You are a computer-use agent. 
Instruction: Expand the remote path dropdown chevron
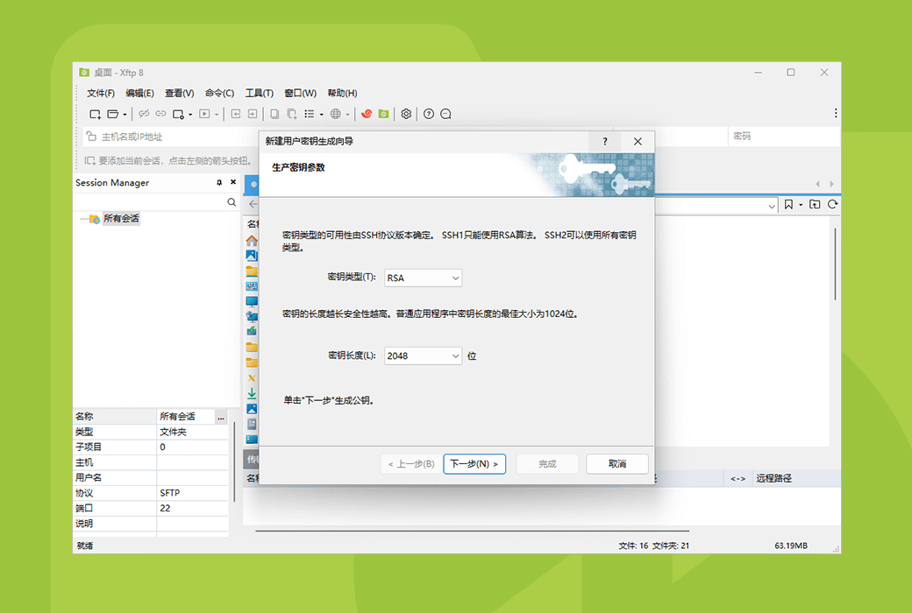coord(771,206)
